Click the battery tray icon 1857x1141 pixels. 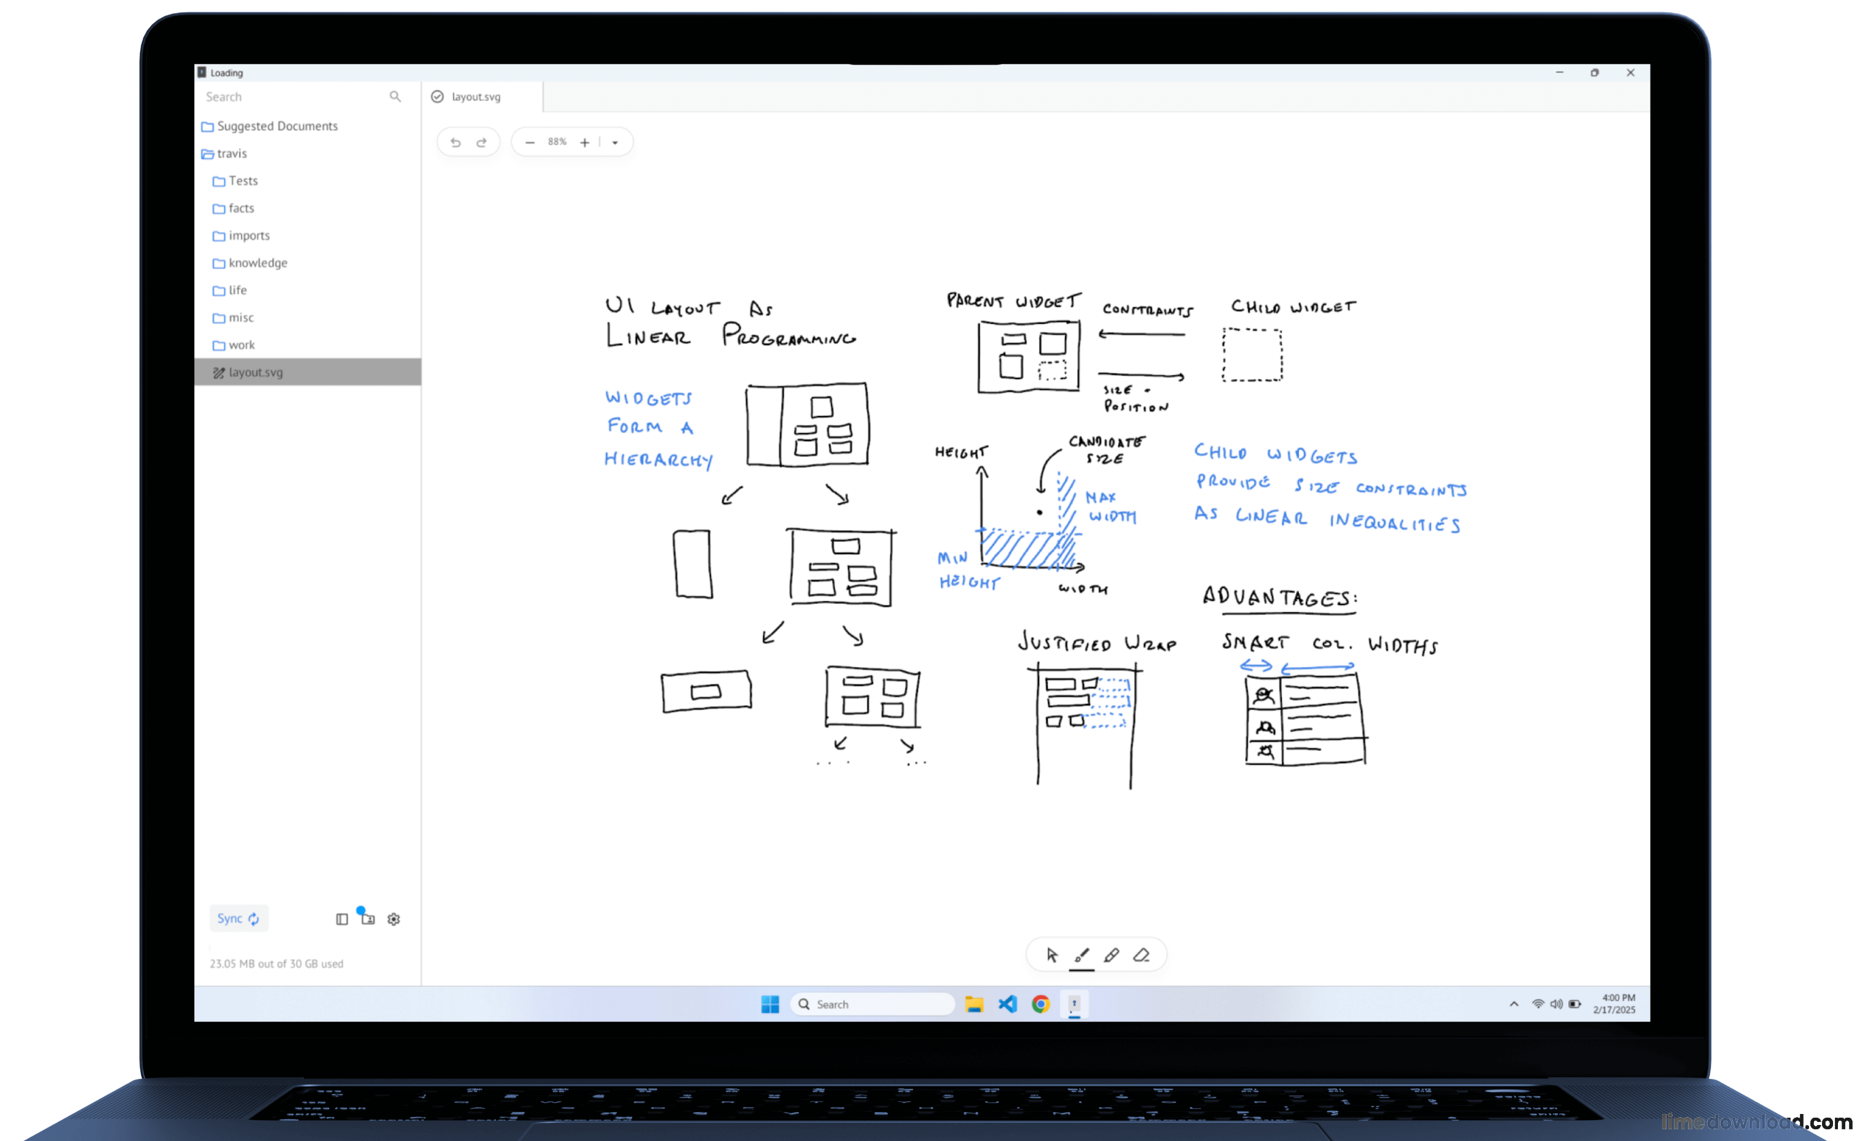[1575, 1003]
